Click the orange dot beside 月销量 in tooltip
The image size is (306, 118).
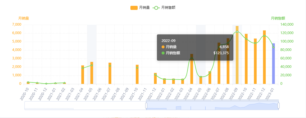point(163,47)
